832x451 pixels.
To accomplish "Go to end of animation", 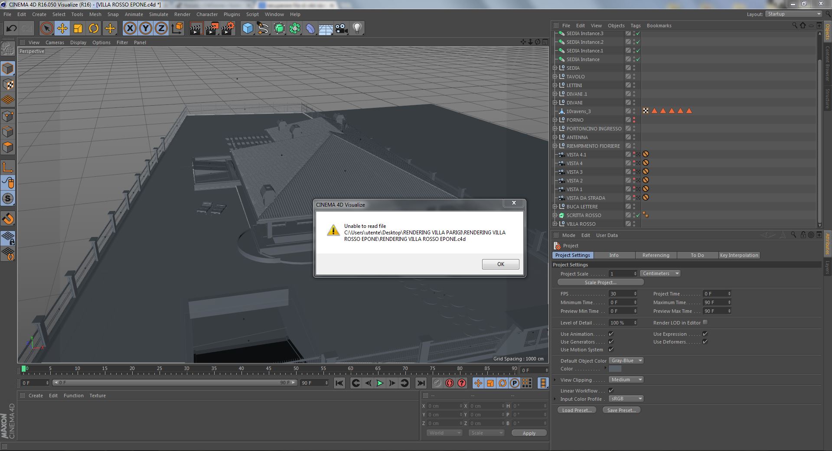I will pos(421,383).
